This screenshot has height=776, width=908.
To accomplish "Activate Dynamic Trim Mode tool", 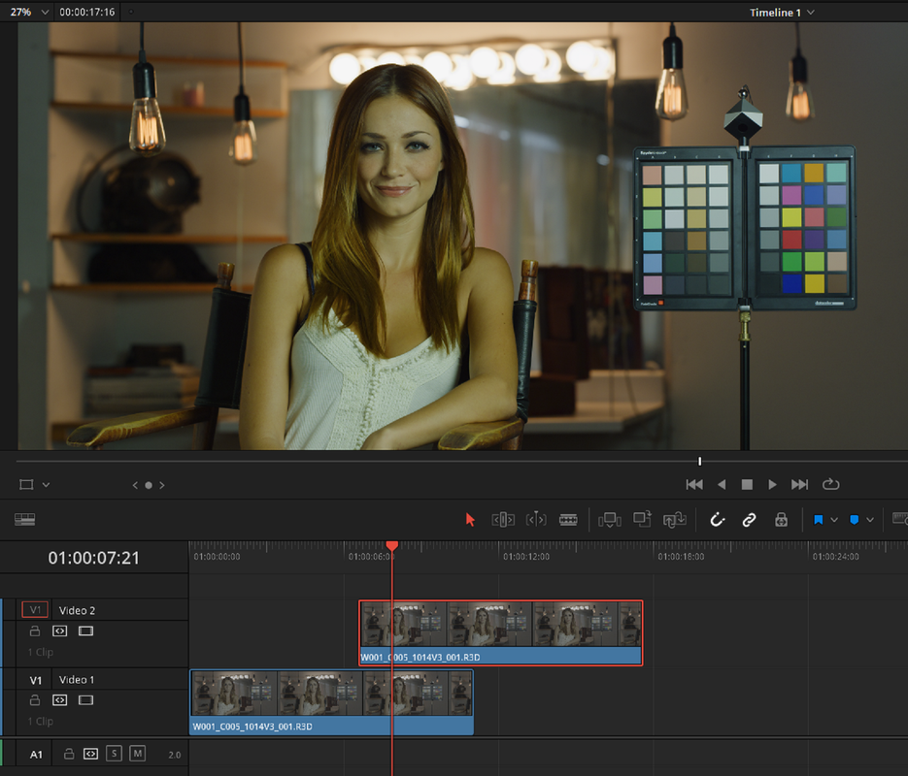I will [536, 519].
